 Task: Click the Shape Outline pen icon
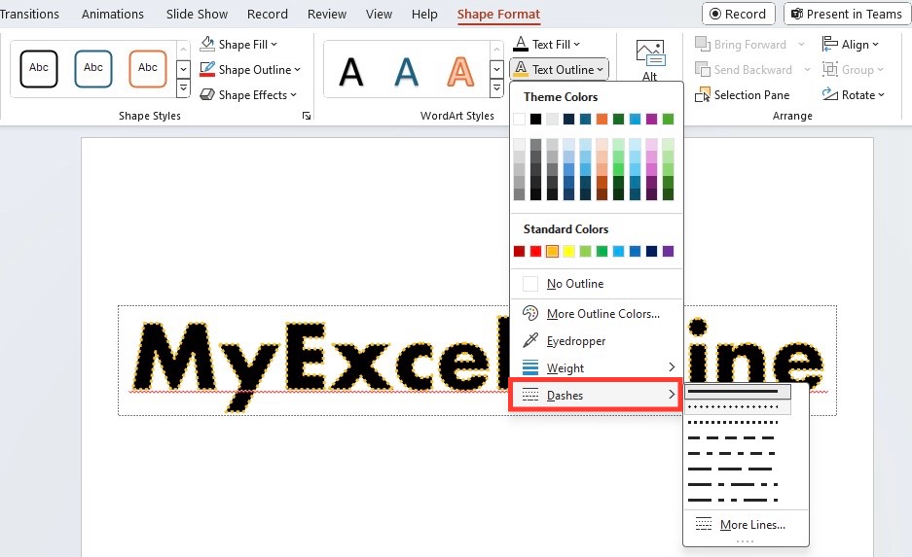(207, 69)
